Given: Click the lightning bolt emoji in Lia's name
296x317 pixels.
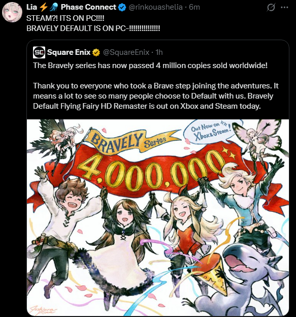Looking at the screenshot, I should point(43,8).
